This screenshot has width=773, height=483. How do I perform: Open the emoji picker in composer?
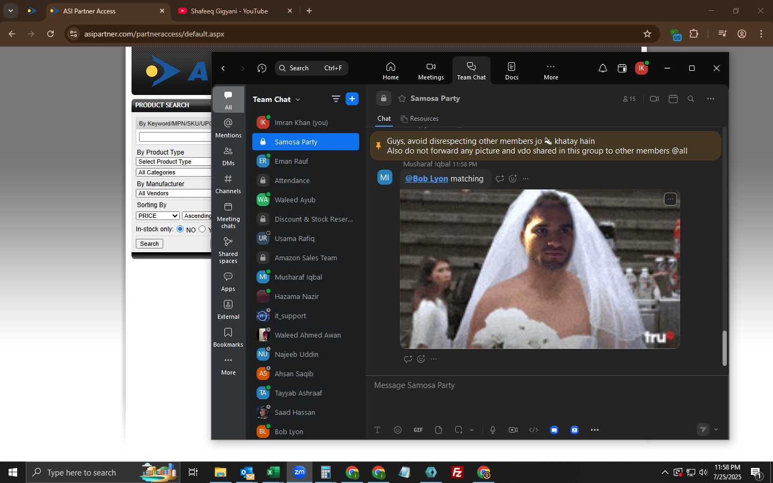tap(398, 430)
